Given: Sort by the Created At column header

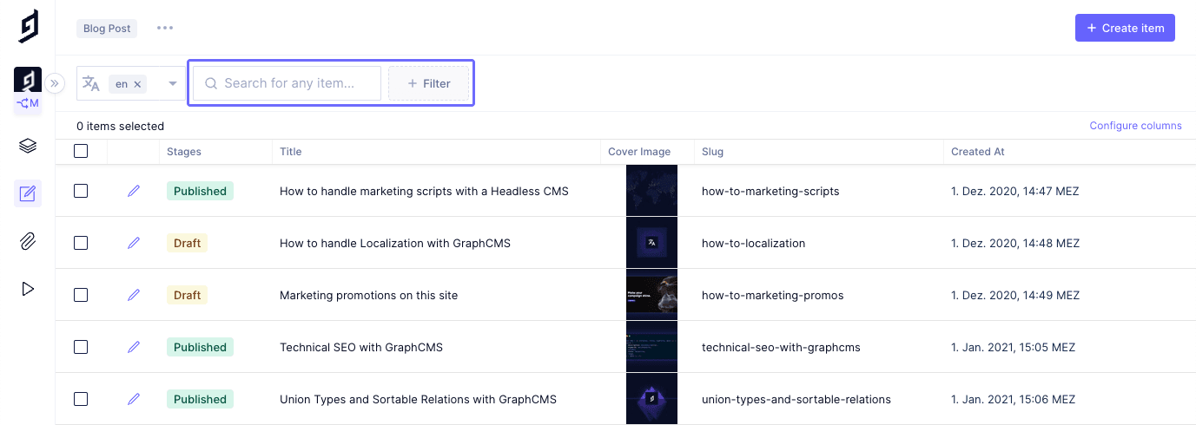Looking at the screenshot, I should [x=977, y=152].
